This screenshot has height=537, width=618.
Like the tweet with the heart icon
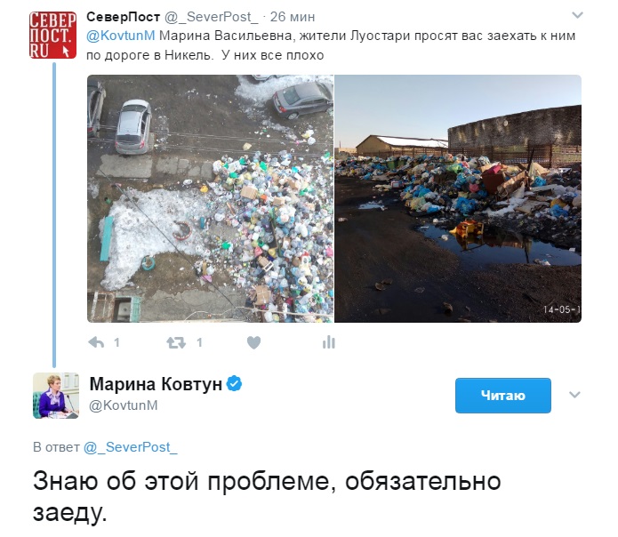[x=253, y=342]
